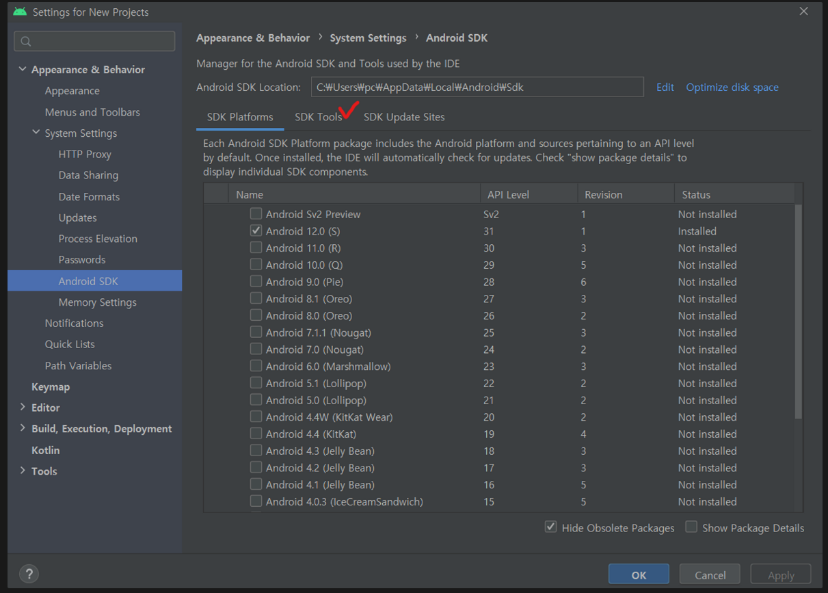The height and width of the screenshot is (593, 828).
Task: Open Memory Settings page
Action: pyautogui.click(x=97, y=302)
